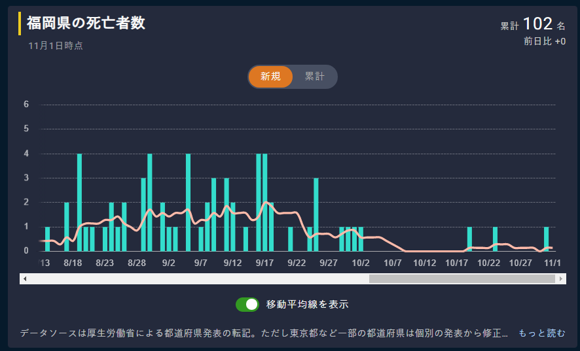Click the 8/18 x-axis date label

(73, 263)
